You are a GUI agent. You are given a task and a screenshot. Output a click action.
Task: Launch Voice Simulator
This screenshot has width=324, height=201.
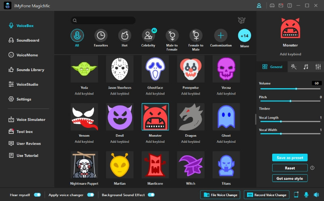tap(27, 119)
